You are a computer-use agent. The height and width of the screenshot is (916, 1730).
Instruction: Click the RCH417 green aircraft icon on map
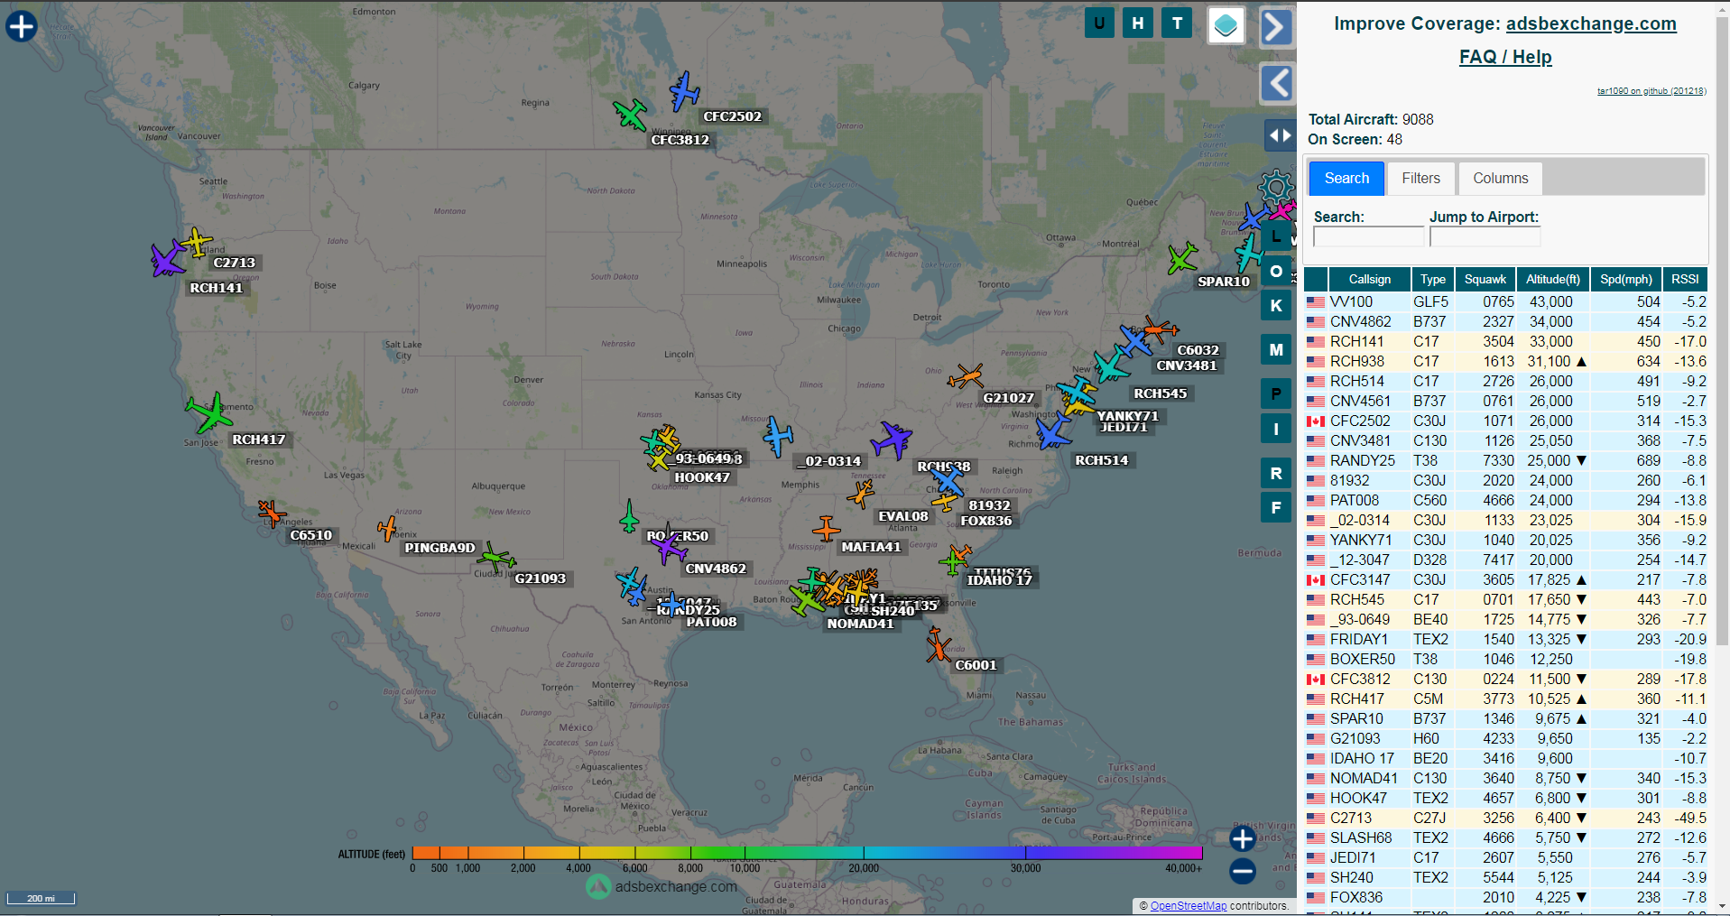210,412
